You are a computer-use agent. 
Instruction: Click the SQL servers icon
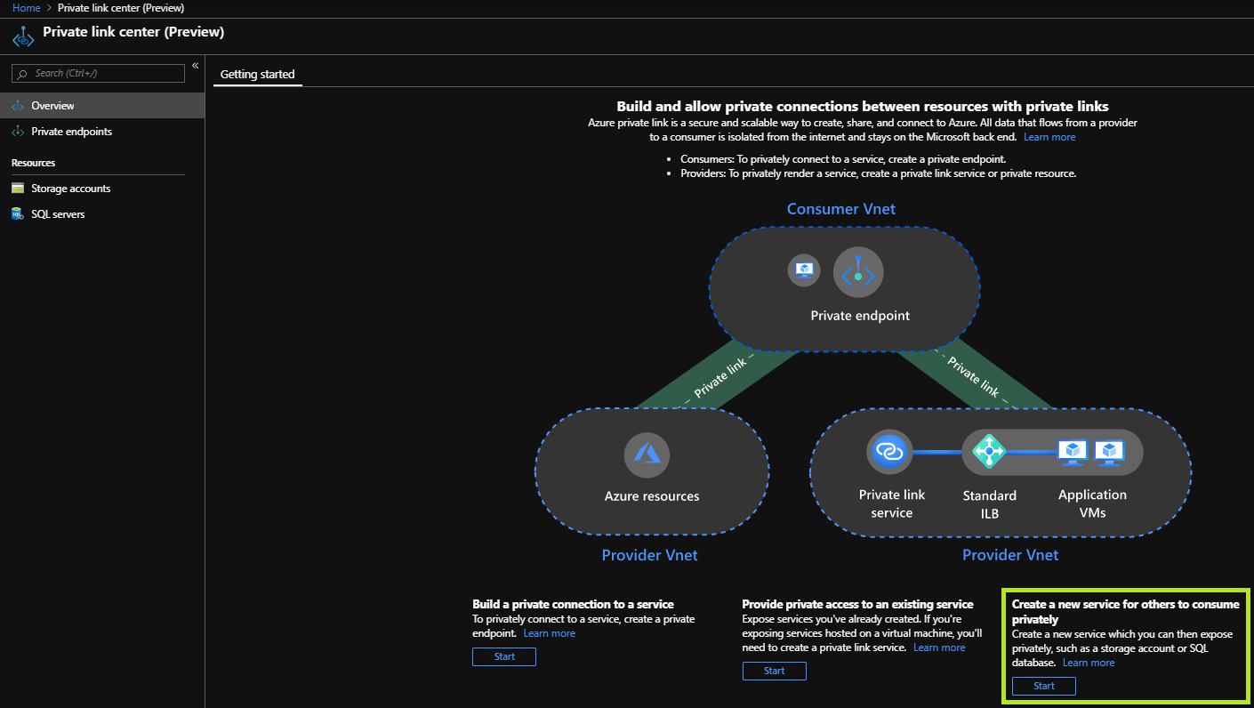coord(17,214)
